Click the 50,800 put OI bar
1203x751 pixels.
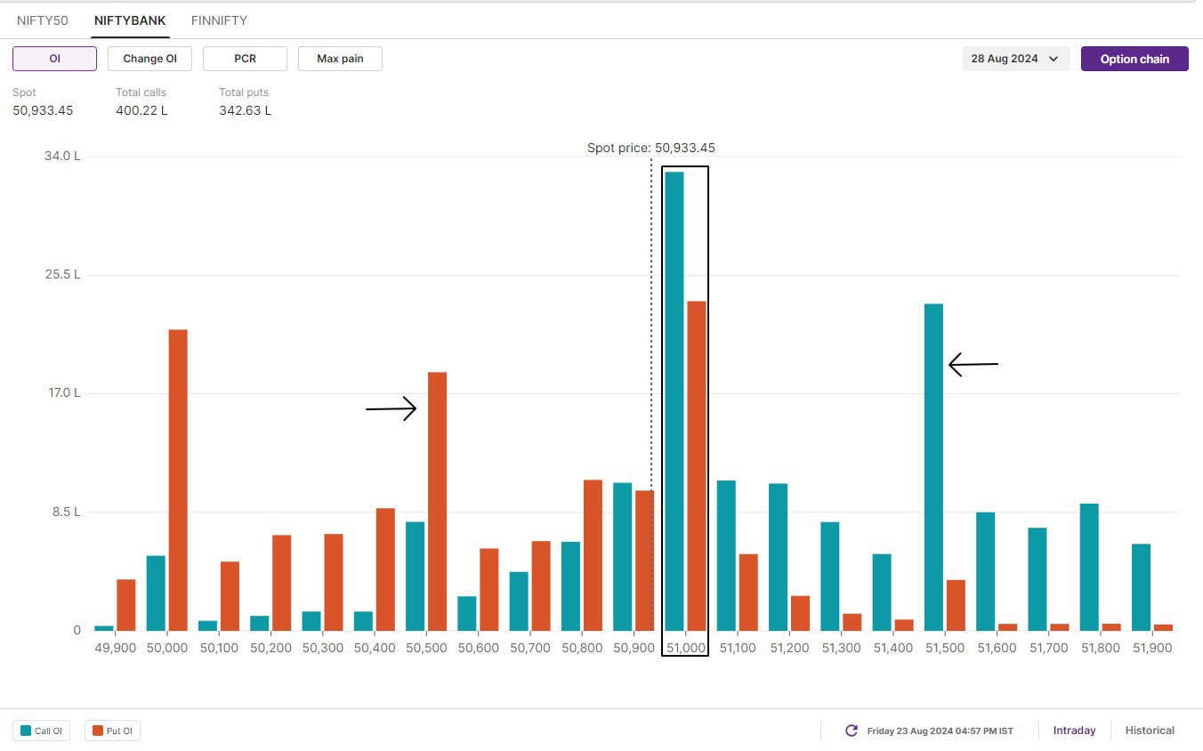pos(593,555)
